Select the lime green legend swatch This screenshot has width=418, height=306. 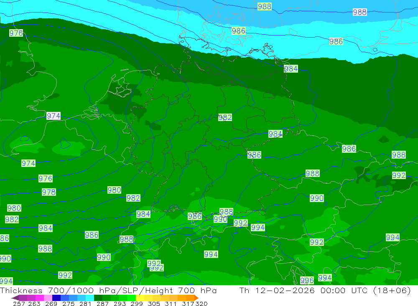click(132, 298)
